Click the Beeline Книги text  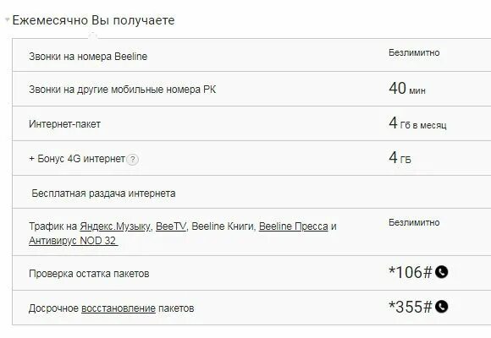point(223,226)
